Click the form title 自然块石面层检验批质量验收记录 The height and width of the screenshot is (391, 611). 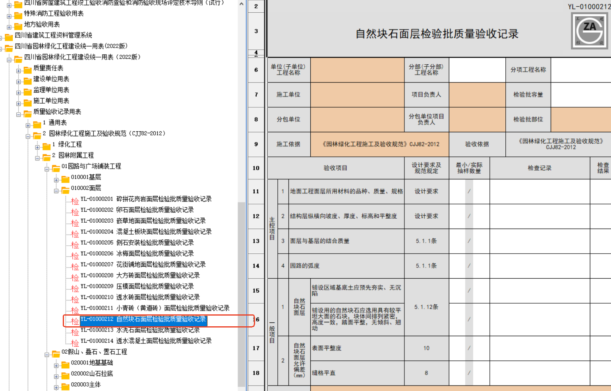pyautogui.click(x=437, y=34)
